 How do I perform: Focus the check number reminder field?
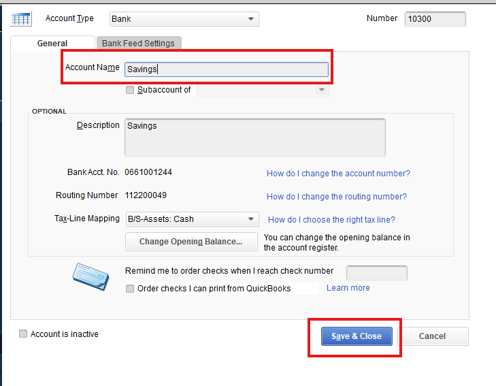[377, 273]
